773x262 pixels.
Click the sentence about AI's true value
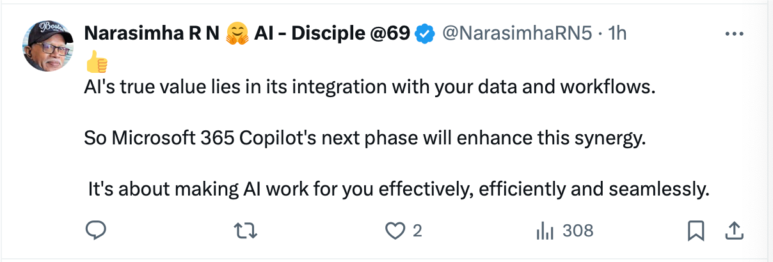tap(370, 88)
